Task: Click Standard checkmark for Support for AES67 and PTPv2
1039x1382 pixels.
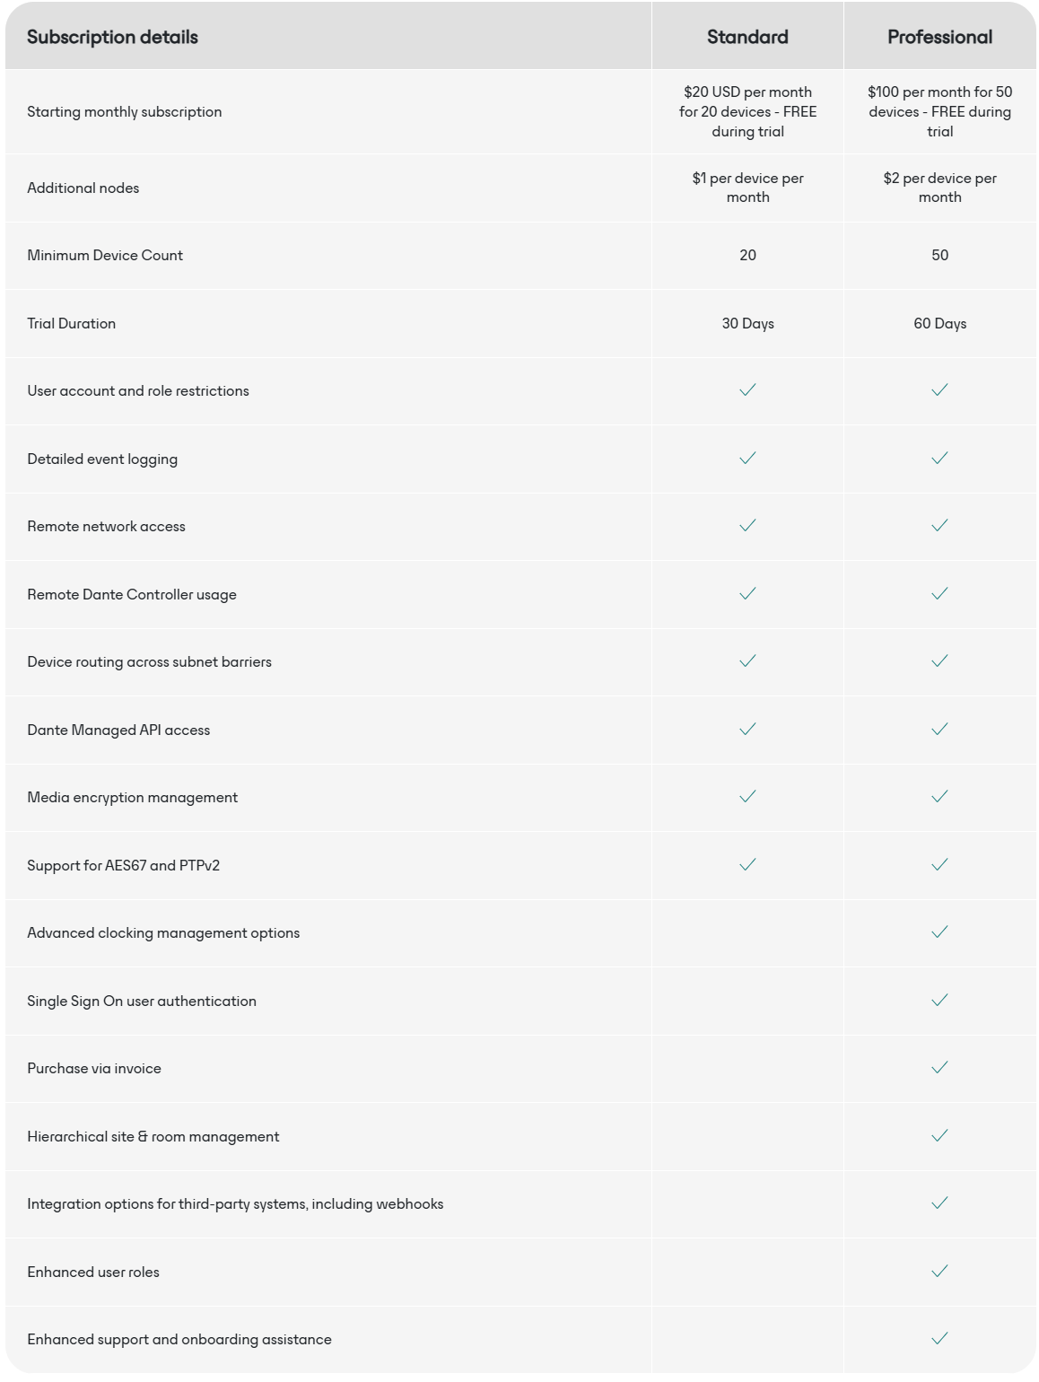Action: coord(747,864)
